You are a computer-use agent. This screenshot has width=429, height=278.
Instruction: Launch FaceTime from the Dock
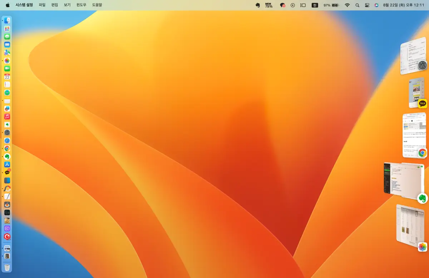(x=7, y=68)
